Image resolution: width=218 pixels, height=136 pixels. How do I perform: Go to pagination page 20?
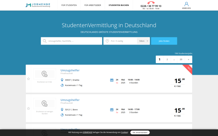point(181,59)
